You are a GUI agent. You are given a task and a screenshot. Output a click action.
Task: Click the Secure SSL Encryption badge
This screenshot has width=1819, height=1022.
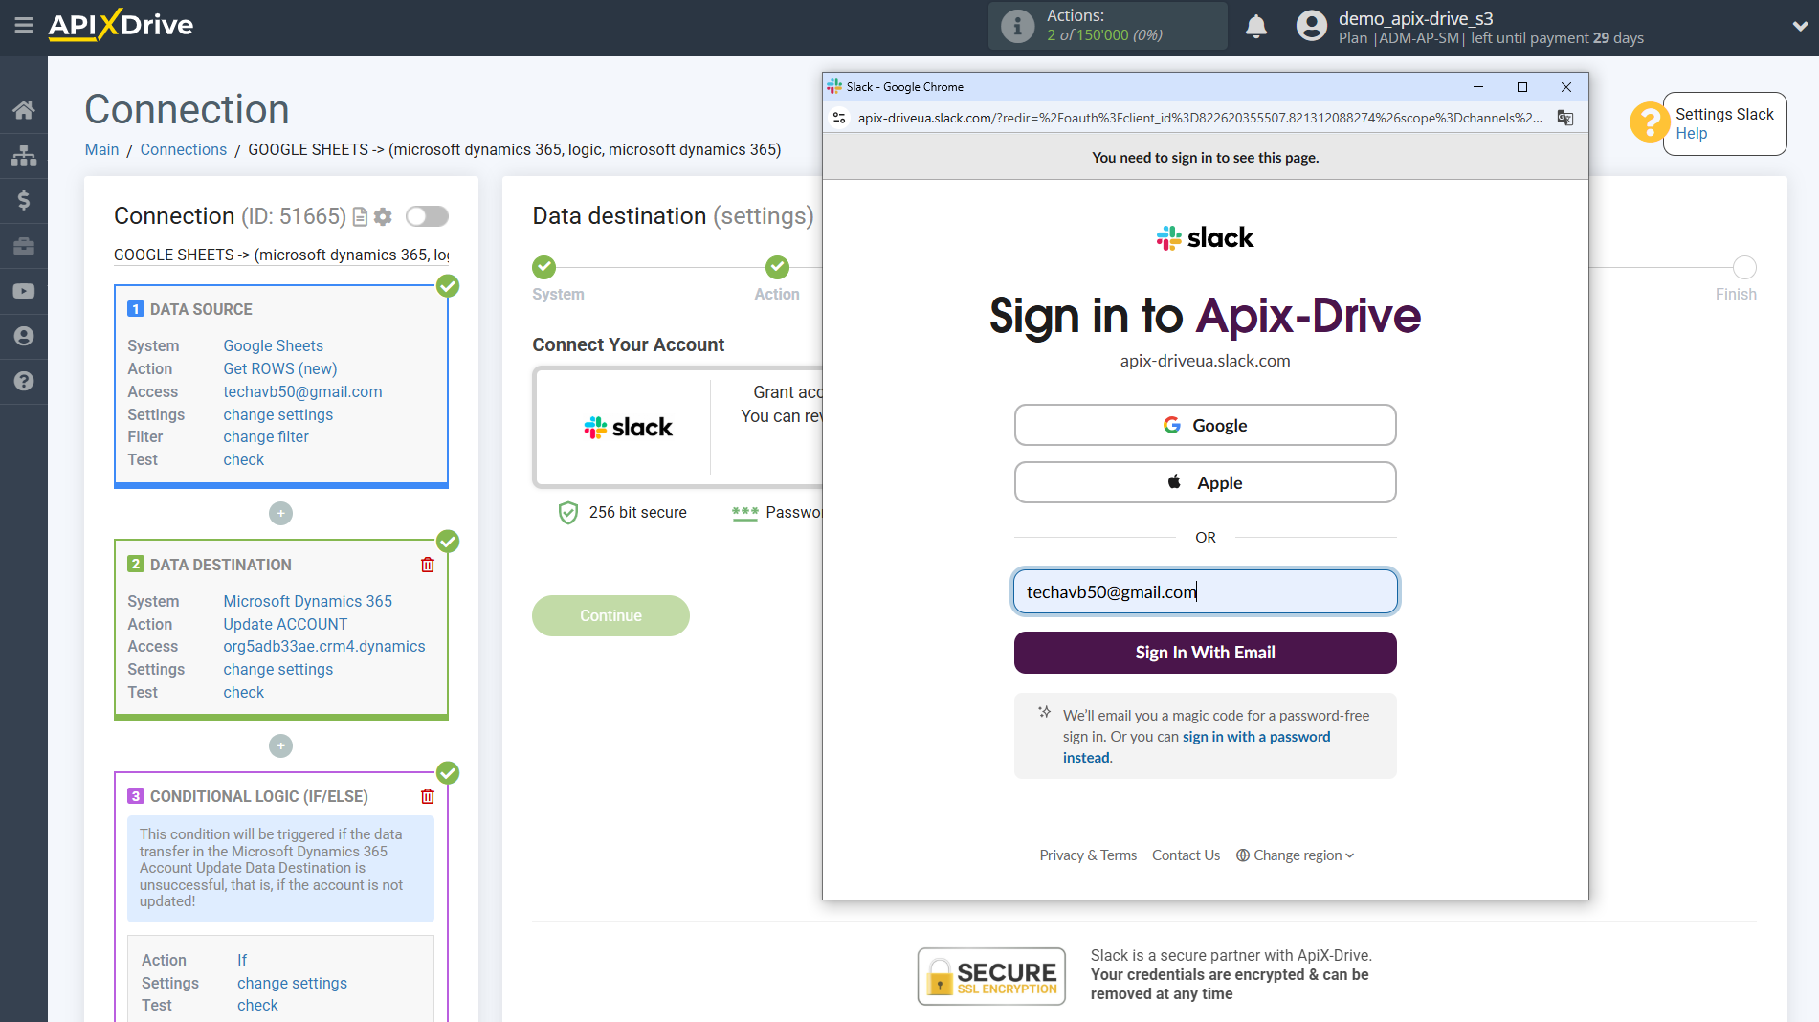(991, 976)
